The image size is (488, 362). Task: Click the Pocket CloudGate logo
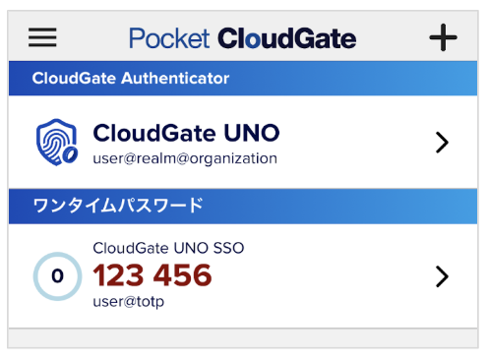(242, 38)
